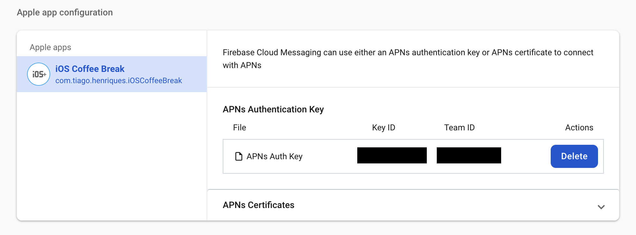Image resolution: width=636 pixels, height=235 pixels.
Task: Click empty sidebar area below iOS Coffee Break
Action: pos(111,154)
